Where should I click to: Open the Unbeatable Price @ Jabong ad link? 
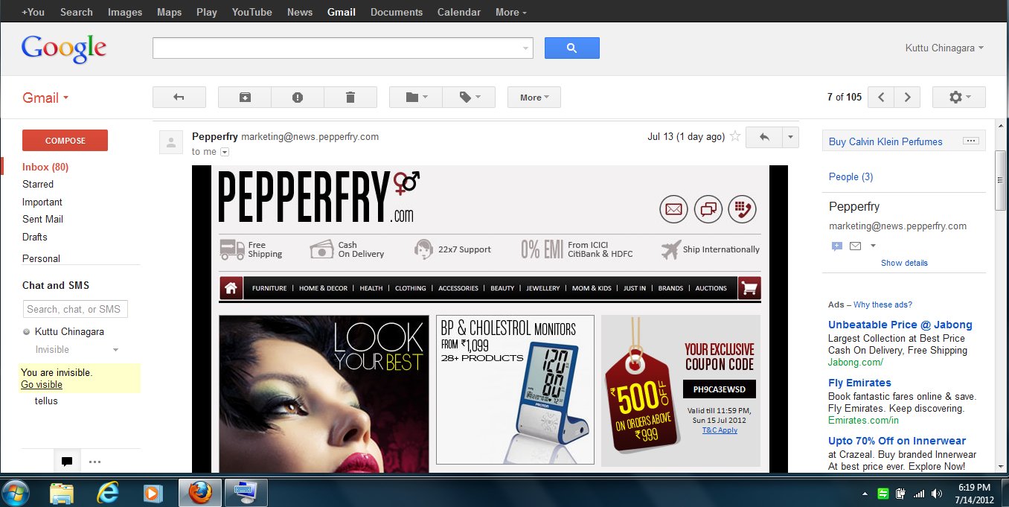tap(900, 325)
